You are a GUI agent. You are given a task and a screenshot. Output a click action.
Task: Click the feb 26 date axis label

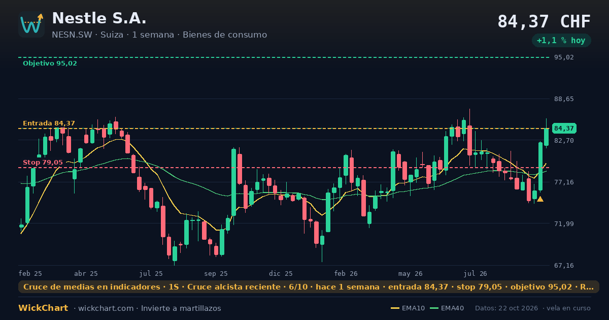(x=346, y=273)
